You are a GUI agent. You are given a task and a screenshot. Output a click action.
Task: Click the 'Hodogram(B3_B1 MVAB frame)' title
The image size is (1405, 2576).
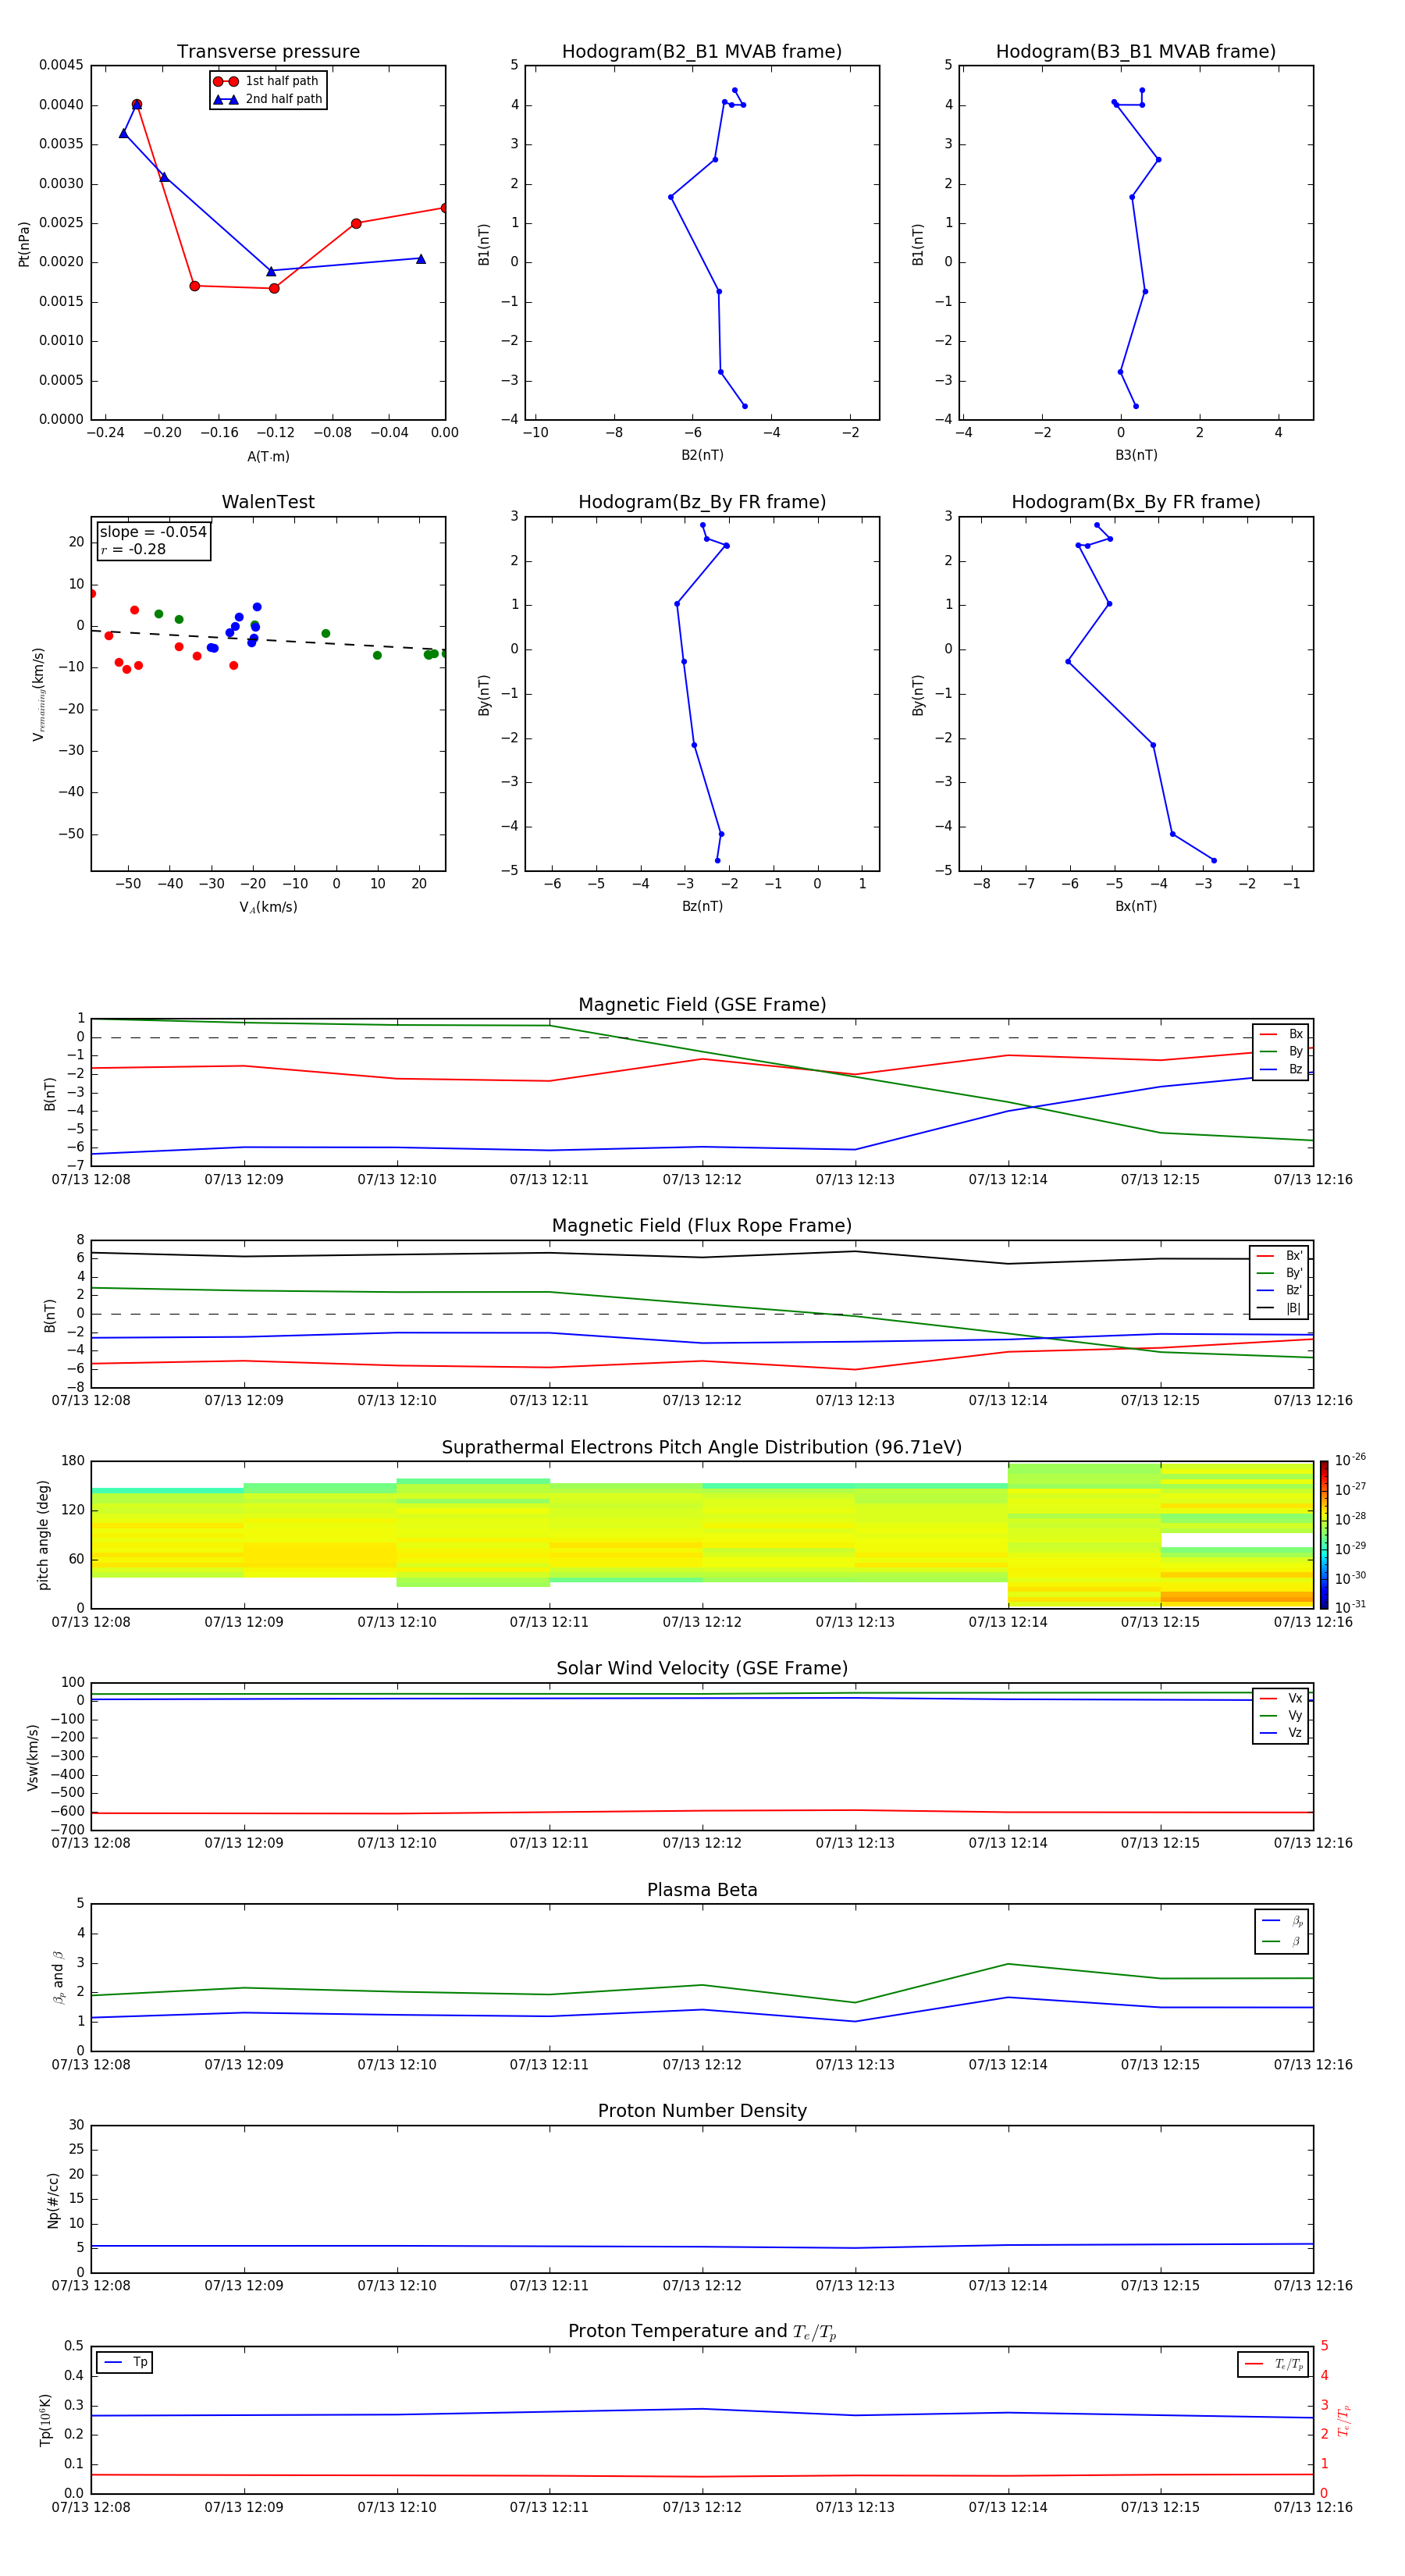point(1136,52)
